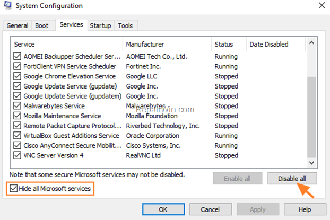Image resolution: width=330 pixels, height=220 pixels.
Task: Click the Disable all button
Action: [x=292, y=179]
